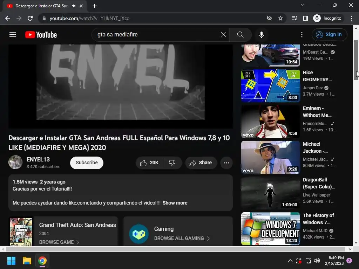Click the third-party cookies blocked eye icon

(269, 18)
